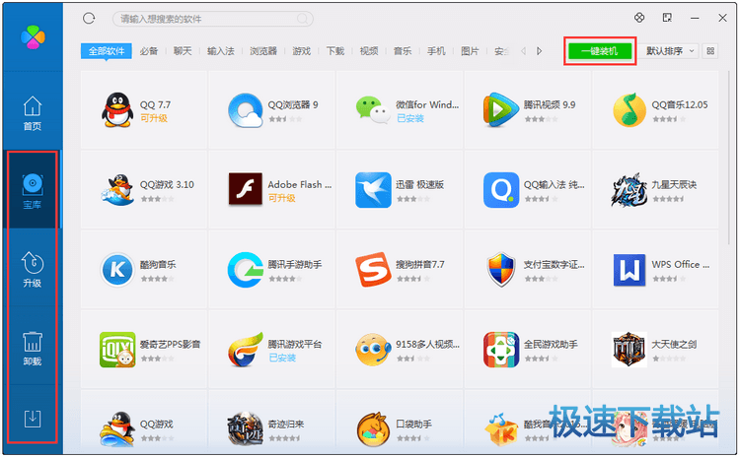Click 可升级 link under QQ 7.7
This screenshot has width=740, height=458.
[x=154, y=118]
